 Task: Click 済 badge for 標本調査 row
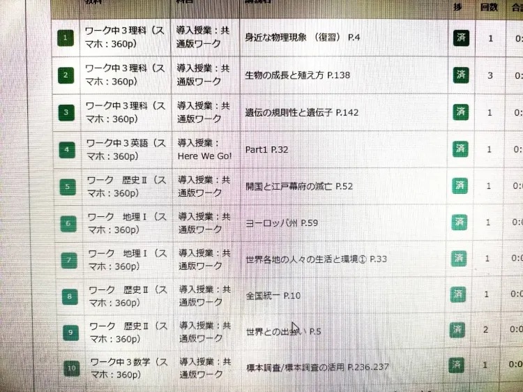pos(456,365)
